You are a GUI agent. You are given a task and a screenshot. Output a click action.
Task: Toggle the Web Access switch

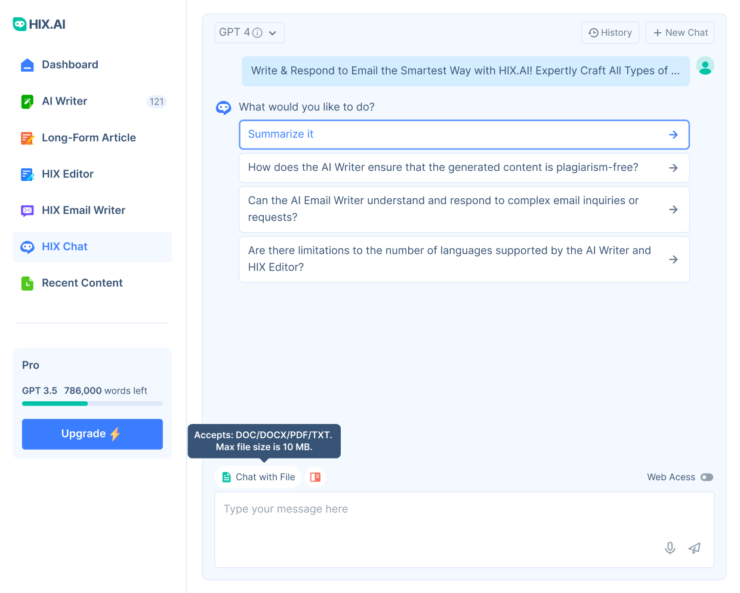pos(707,477)
